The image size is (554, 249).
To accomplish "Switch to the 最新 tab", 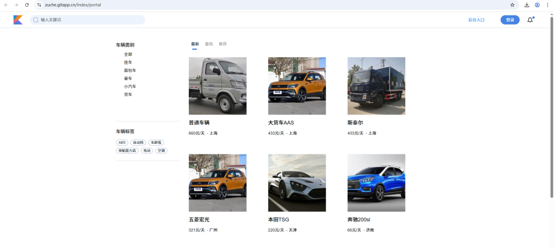I will click(x=195, y=44).
